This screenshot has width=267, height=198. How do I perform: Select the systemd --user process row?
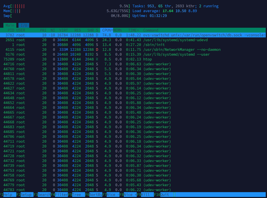pos(133,54)
